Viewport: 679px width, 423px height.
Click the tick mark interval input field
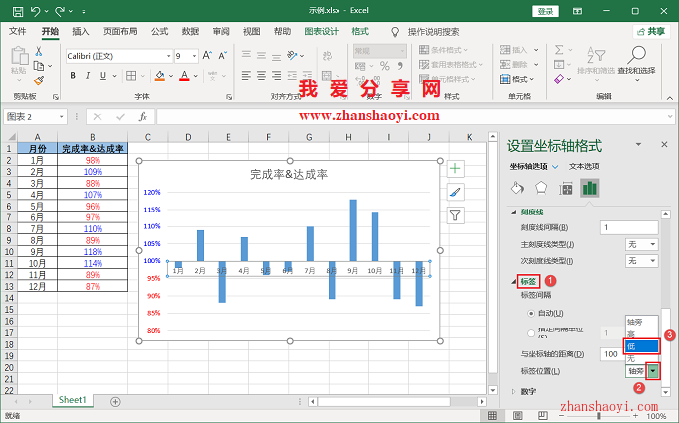pos(629,227)
